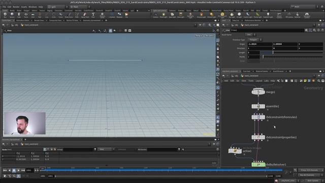Screen dimensions: 325x183
Task: Select the Platonic Solids shelf tool
Action: (102, 15)
